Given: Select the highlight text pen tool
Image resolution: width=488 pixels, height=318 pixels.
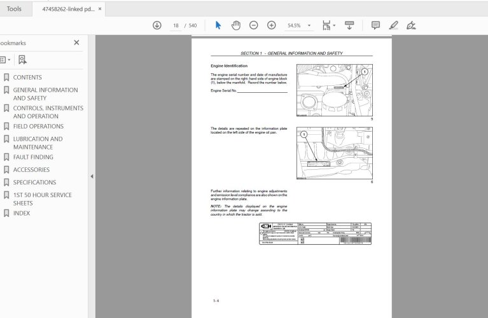Looking at the screenshot, I should 393,25.
